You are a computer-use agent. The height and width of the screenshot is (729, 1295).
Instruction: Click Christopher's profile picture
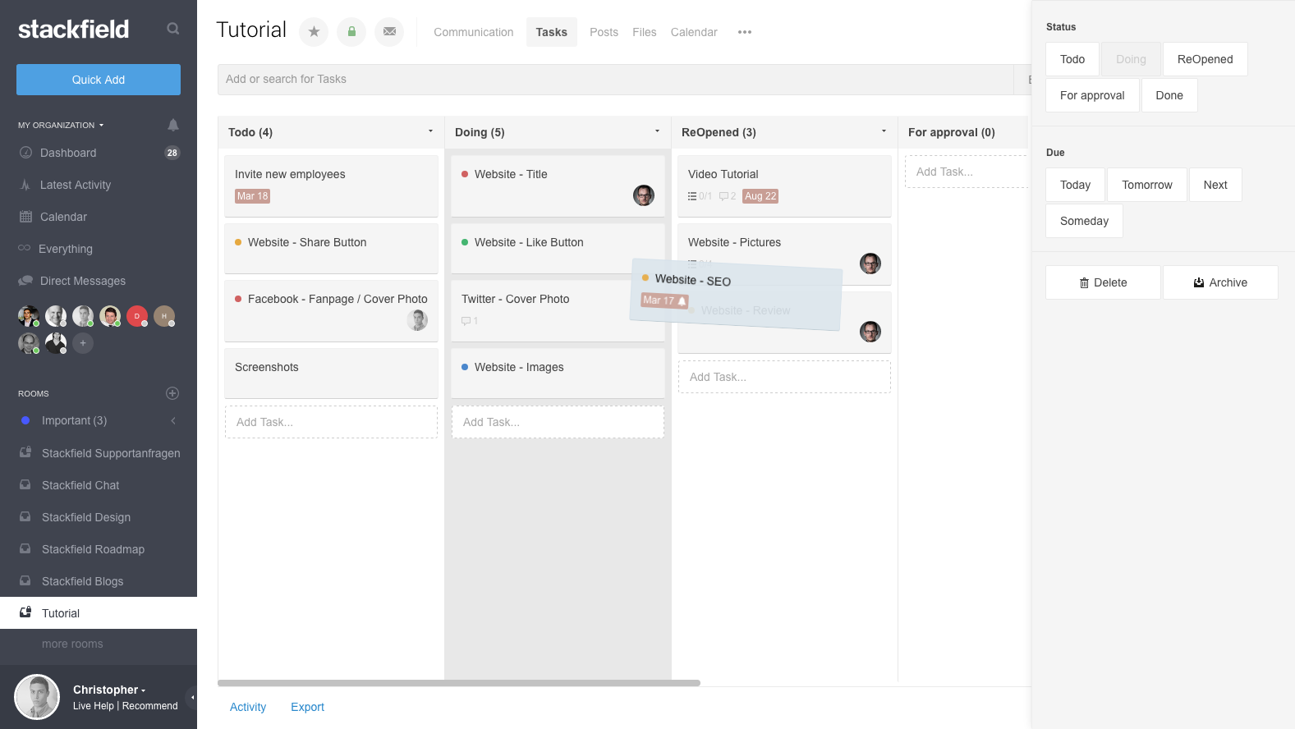click(37, 697)
